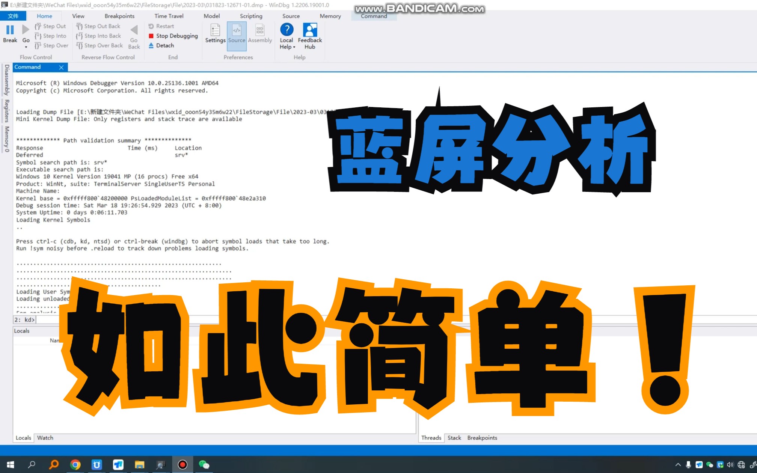Open Bandicam recorder on taskbar
This screenshot has height=473, width=757.
182,465
